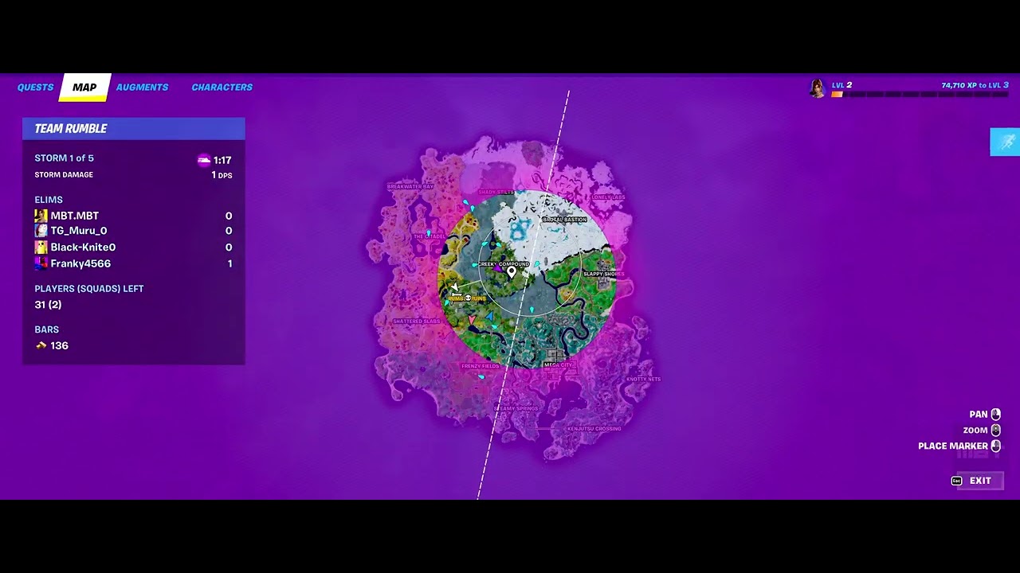Viewport: 1020px width, 573px height.
Task: Click the Shady Stilts map label
Action: tap(496, 192)
